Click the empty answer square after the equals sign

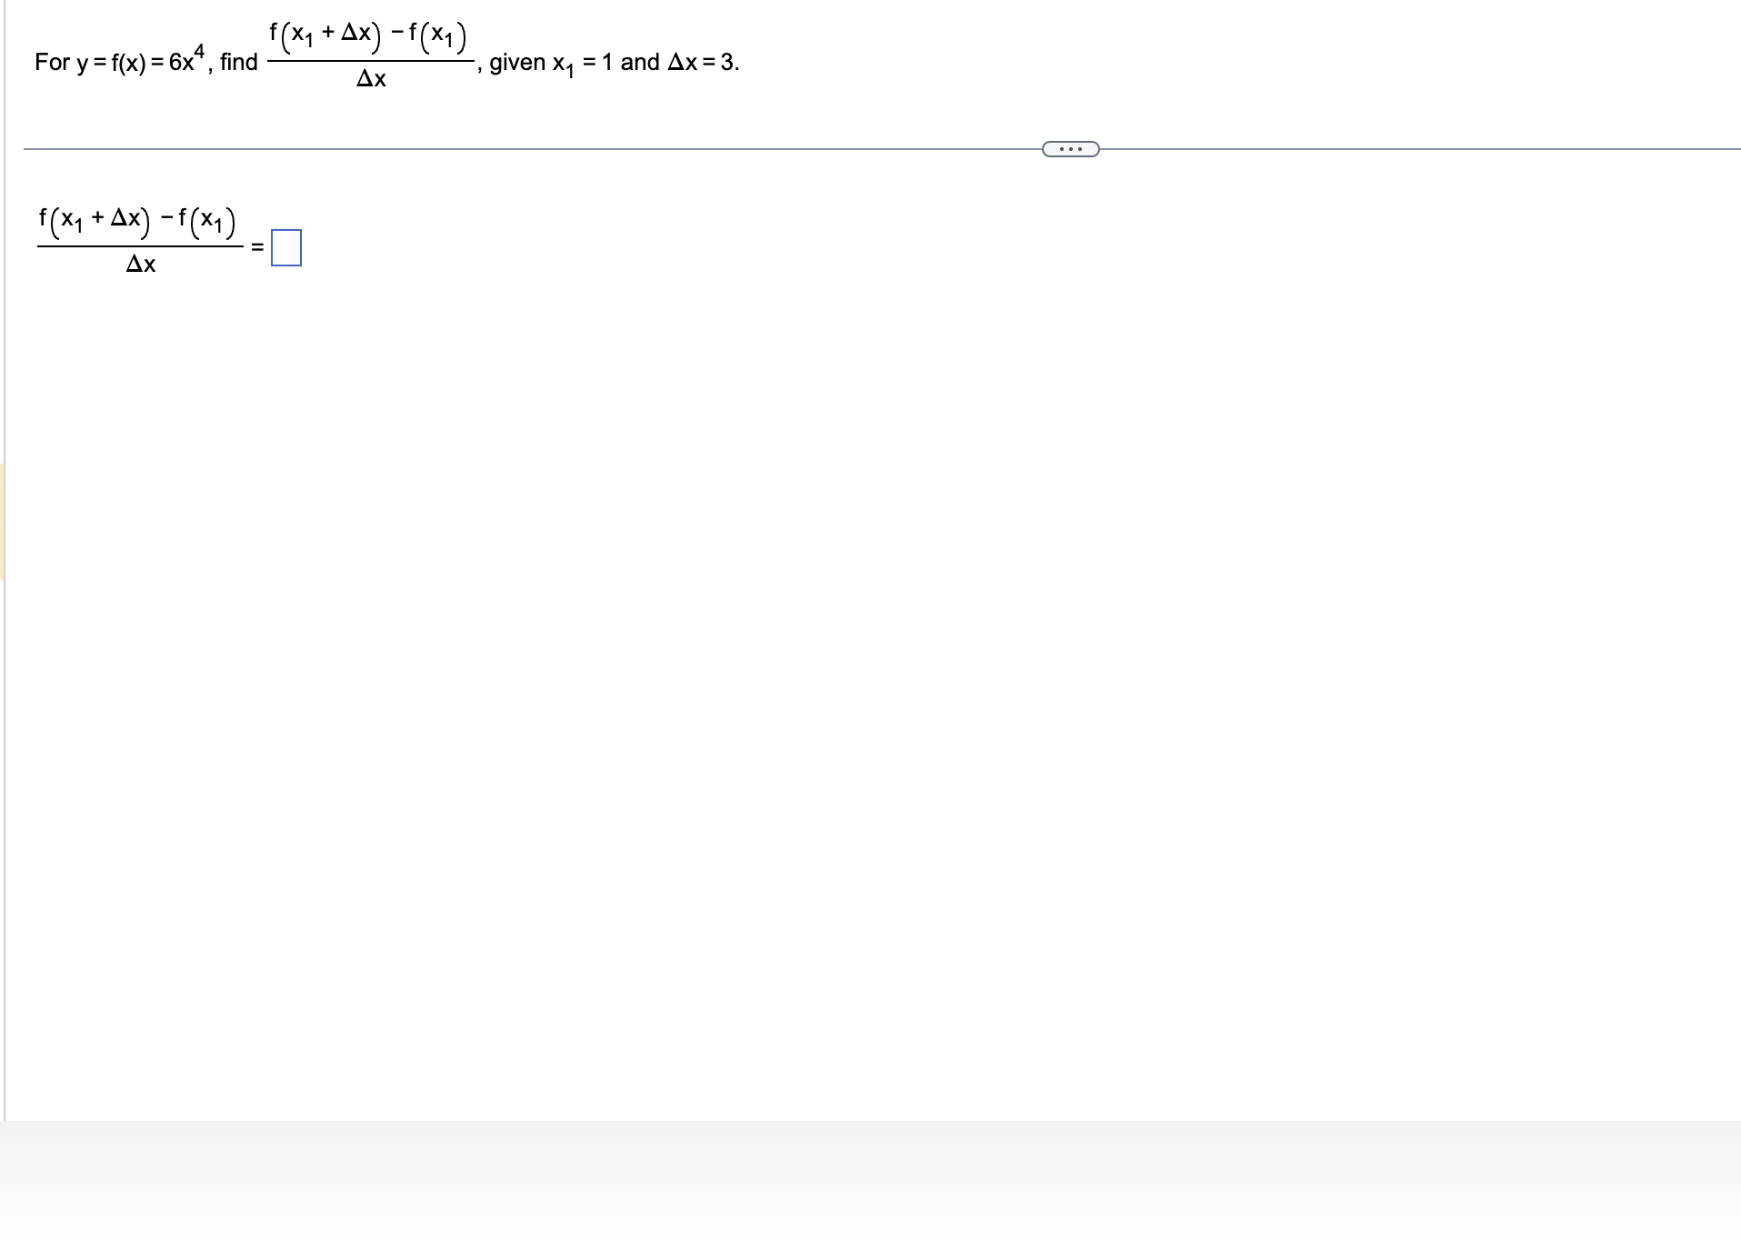click(285, 247)
